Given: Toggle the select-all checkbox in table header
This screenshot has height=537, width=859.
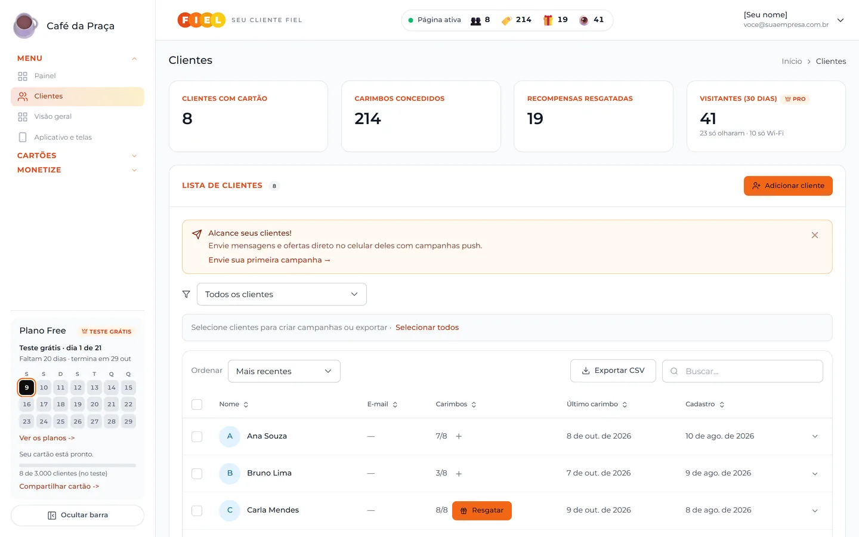Looking at the screenshot, I should pos(197,405).
